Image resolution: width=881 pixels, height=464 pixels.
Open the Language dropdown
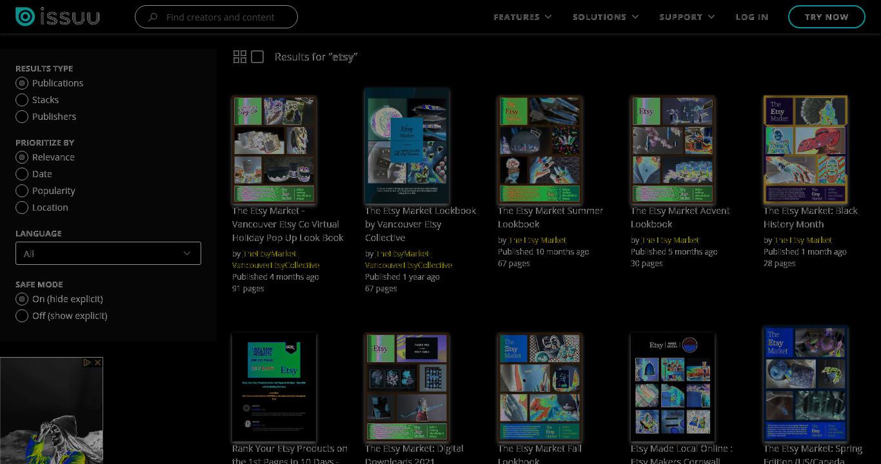coord(108,253)
